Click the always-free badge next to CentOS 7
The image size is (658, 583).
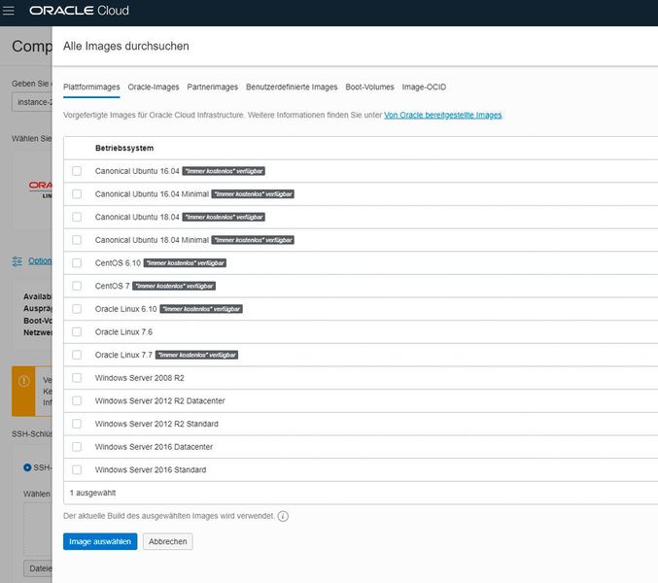click(174, 286)
